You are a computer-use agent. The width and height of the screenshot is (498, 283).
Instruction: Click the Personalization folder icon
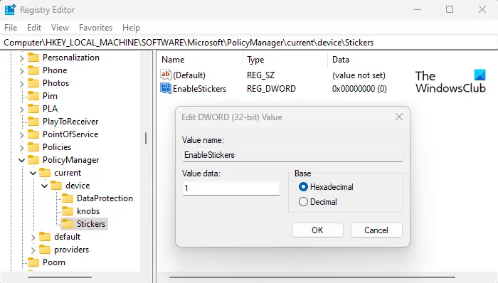tap(33, 58)
